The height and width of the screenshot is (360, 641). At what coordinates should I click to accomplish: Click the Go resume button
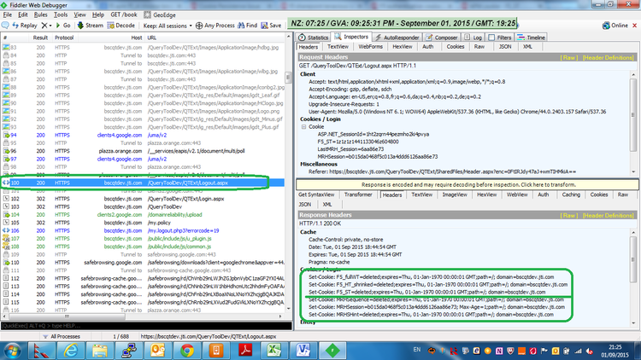(65, 26)
